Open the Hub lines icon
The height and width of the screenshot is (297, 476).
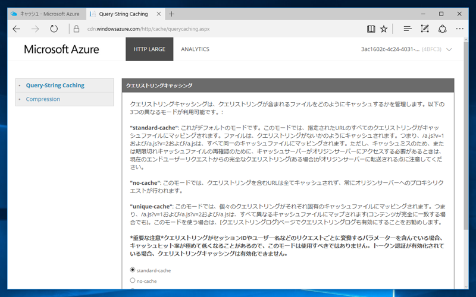click(x=408, y=29)
